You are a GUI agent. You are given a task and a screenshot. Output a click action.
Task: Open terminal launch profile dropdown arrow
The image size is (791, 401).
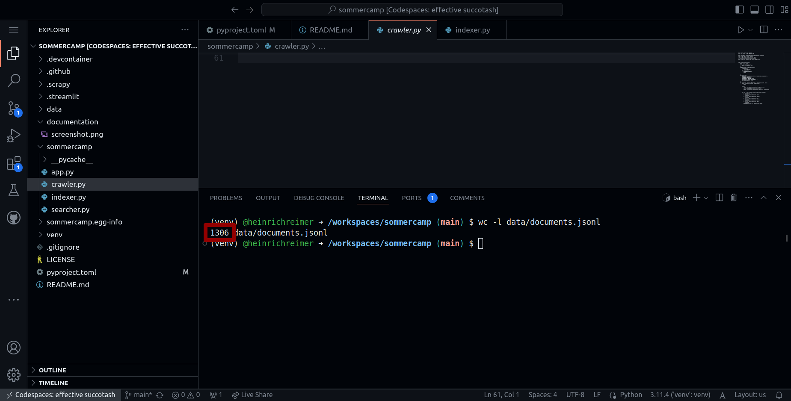click(x=706, y=198)
